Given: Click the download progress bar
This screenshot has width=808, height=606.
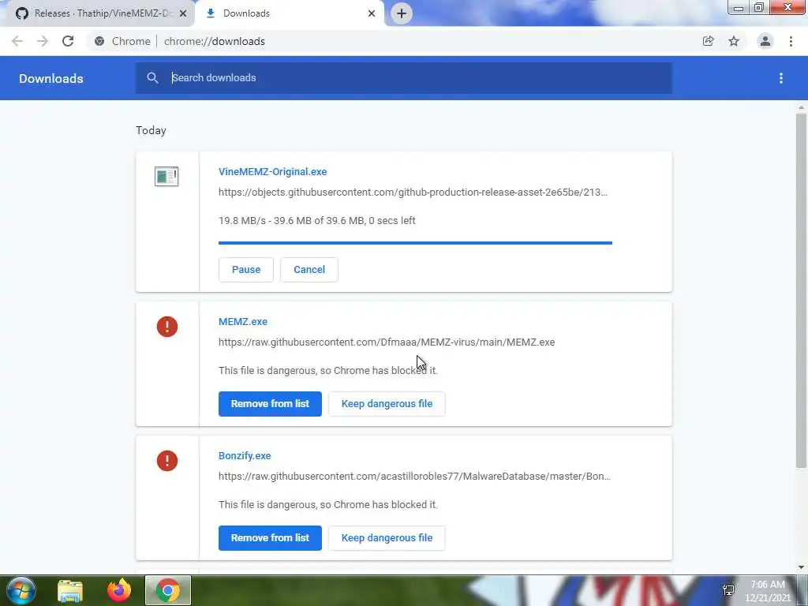Looking at the screenshot, I should pos(415,243).
